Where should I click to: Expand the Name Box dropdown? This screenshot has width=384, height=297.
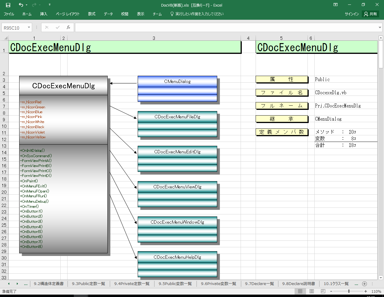[29, 28]
